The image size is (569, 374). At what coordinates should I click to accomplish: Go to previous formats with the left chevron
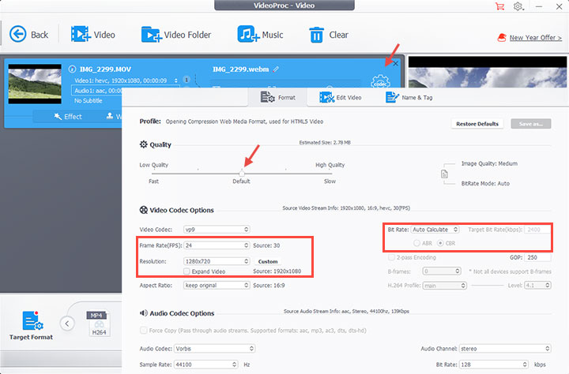click(x=67, y=324)
